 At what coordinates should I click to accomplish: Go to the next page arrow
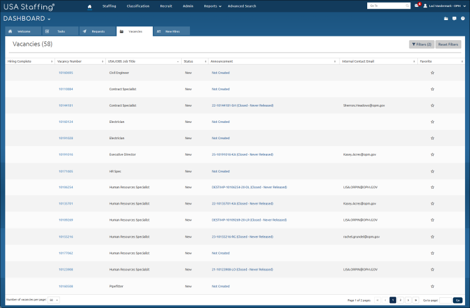coord(408,300)
